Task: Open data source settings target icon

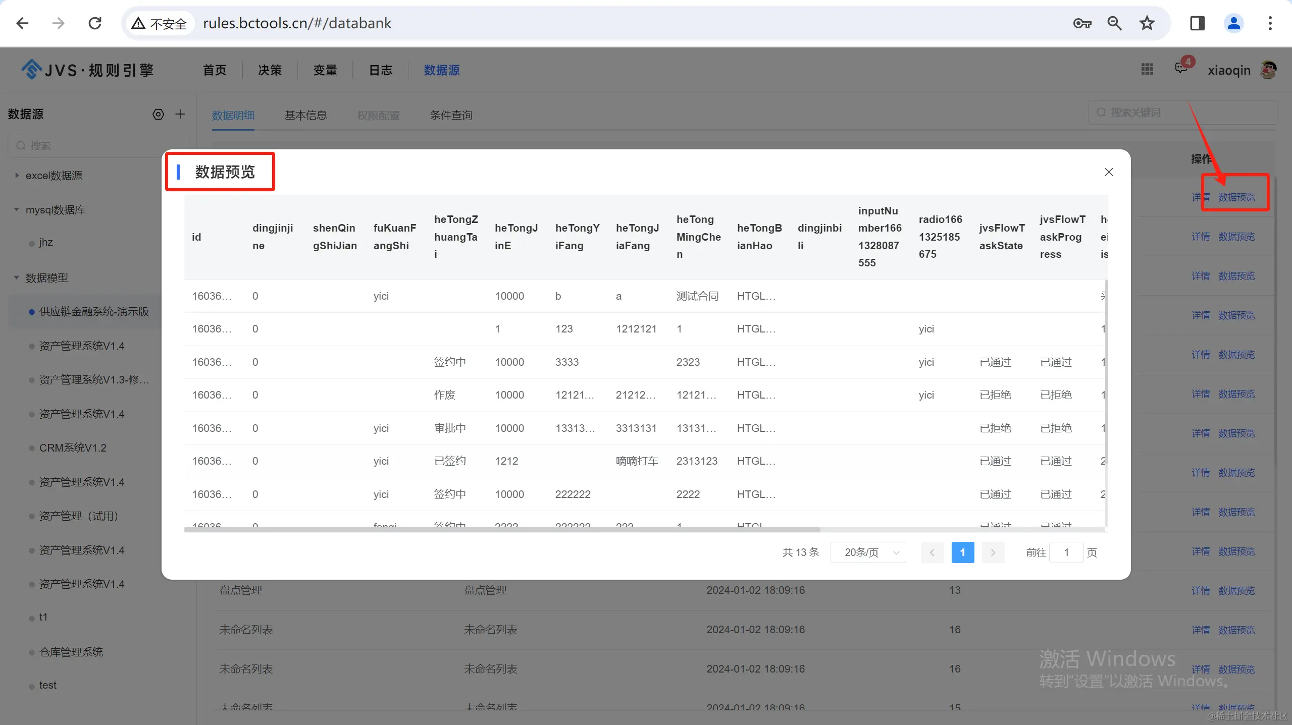Action: [158, 114]
